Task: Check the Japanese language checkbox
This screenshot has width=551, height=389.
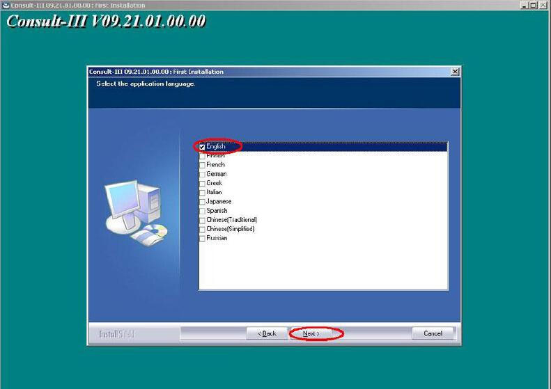Action: click(x=202, y=202)
